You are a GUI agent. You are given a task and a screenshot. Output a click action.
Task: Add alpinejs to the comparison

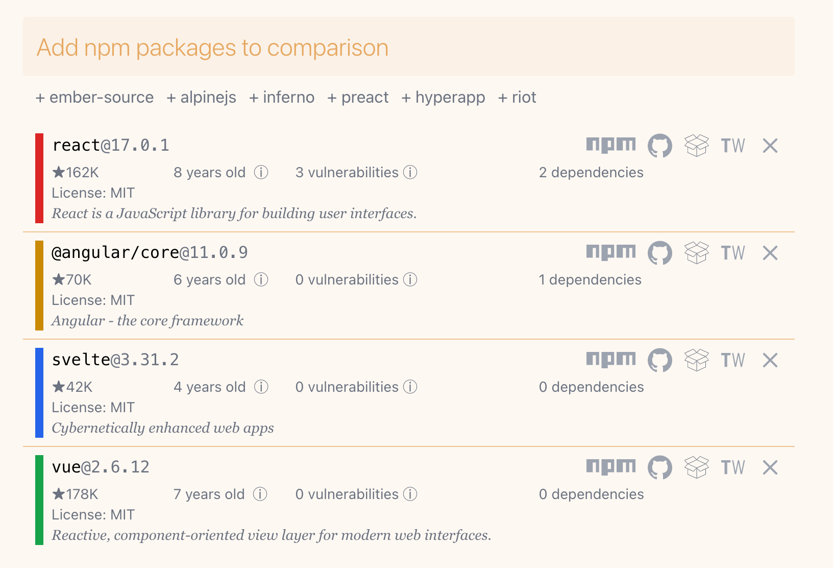click(x=201, y=98)
